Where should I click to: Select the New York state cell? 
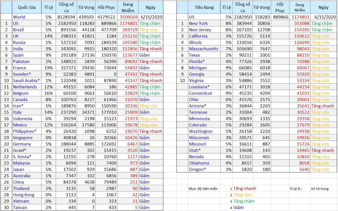pyautogui.click(x=204, y=23)
